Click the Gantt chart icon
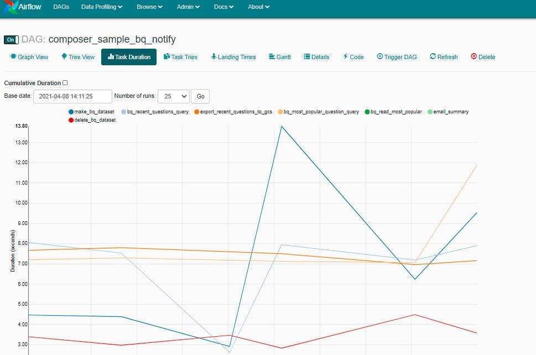This screenshot has height=355, width=536. (x=272, y=56)
